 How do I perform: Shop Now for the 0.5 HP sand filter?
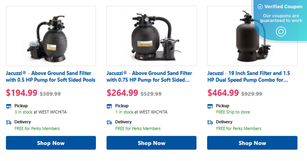tap(51, 143)
